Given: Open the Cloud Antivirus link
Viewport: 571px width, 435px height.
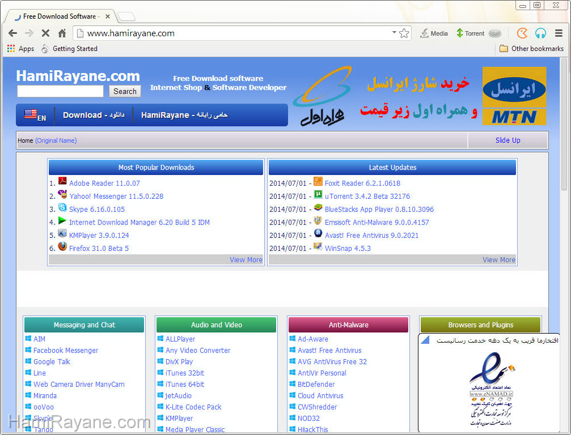Looking at the screenshot, I should tap(320, 396).
